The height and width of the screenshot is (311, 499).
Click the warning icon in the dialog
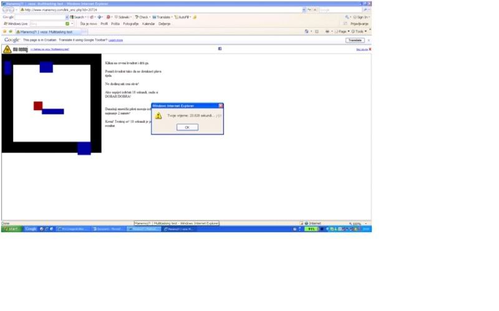pyautogui.click(x=158, y=116)
